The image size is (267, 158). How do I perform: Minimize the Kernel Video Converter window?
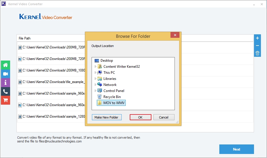(254, 4)
